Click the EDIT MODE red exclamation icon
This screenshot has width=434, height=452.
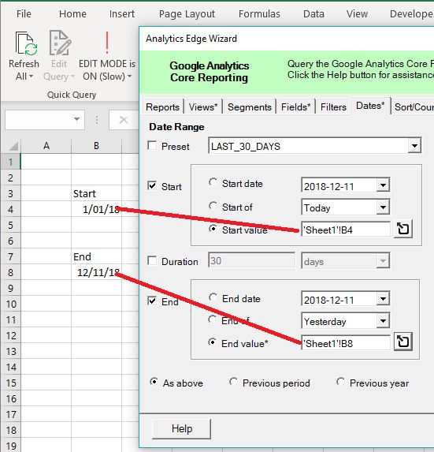tap(107, 43)
